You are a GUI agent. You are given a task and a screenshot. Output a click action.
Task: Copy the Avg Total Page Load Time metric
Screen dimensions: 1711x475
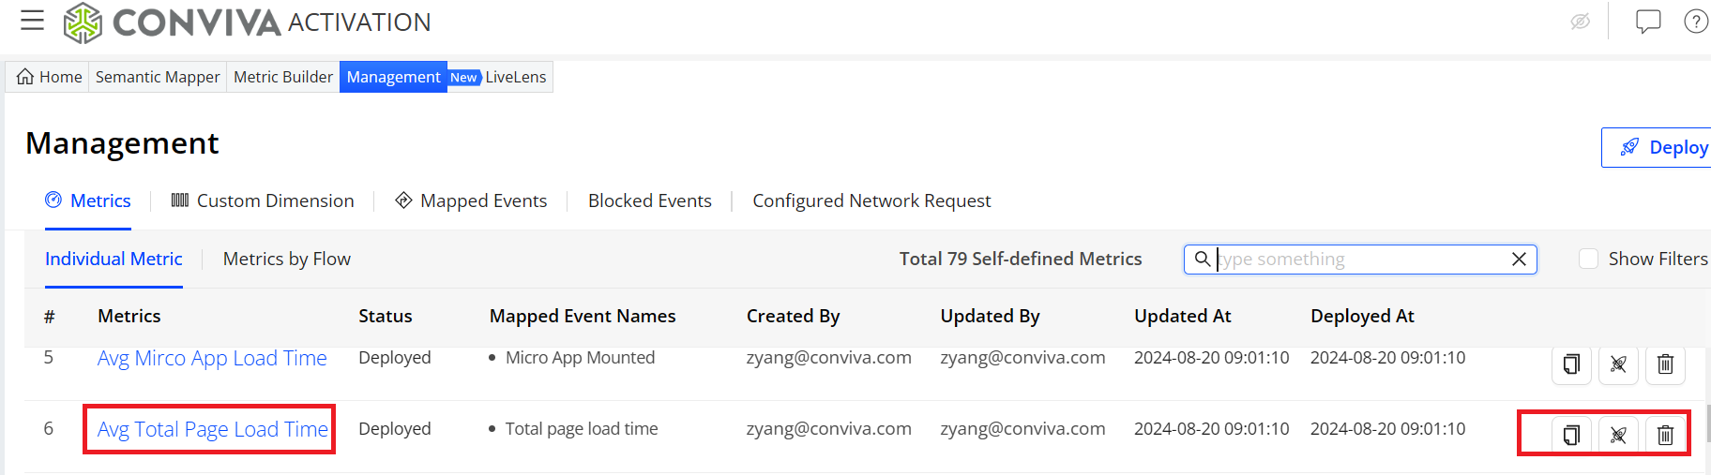tap(1572, 435)
